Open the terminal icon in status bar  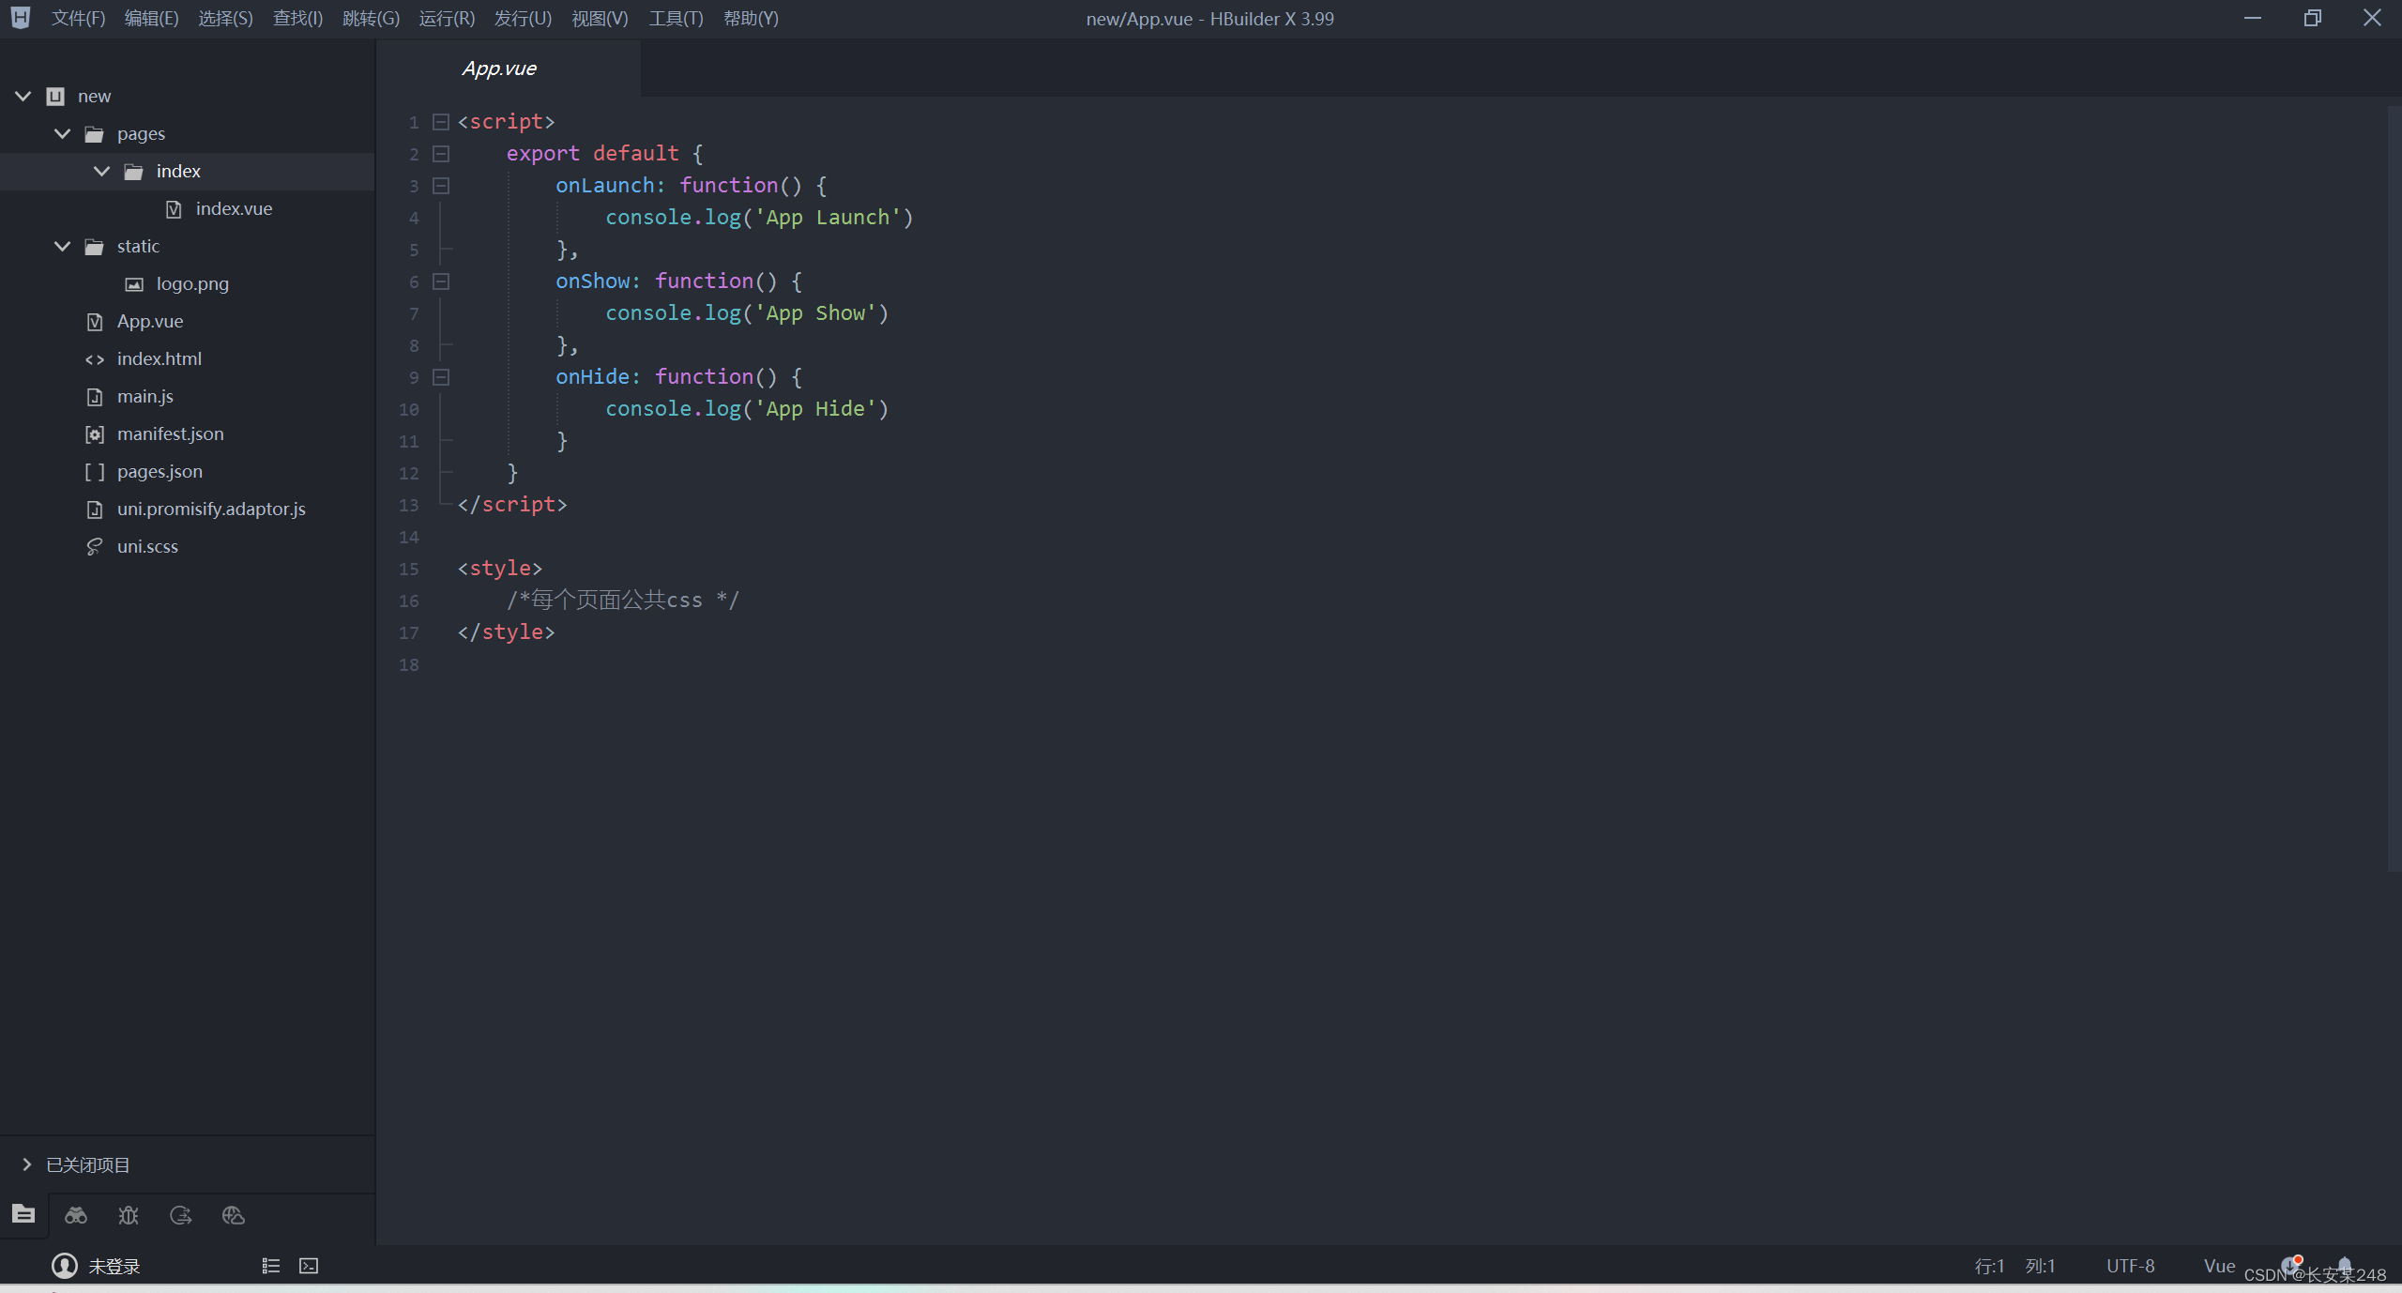pyautogui.click(x=309, y=1266)
